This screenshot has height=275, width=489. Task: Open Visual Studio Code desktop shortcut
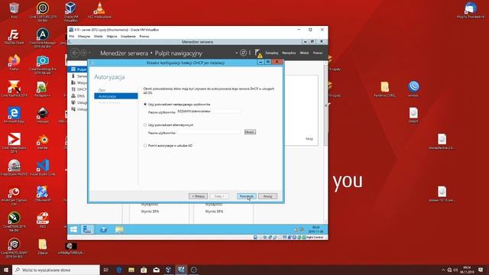[43, 168]
